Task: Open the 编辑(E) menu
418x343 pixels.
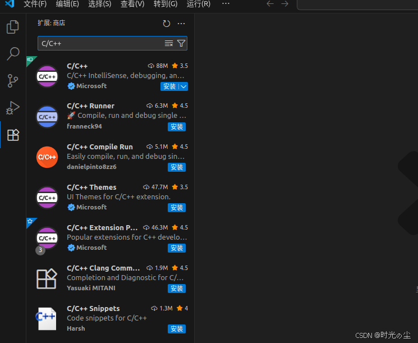Action: (x=67, y=4)
